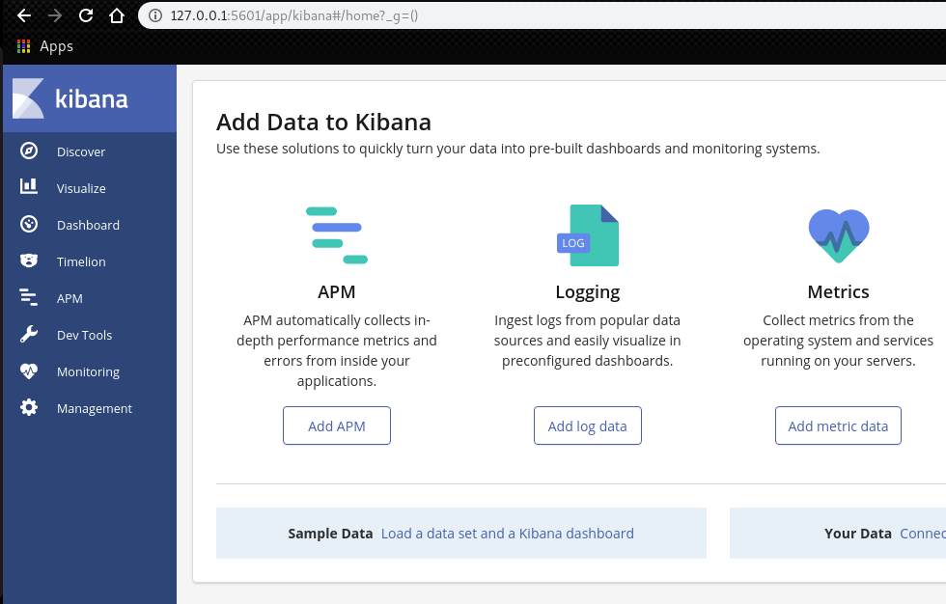Click the Metrics heart illustration

tap(838, 235)
